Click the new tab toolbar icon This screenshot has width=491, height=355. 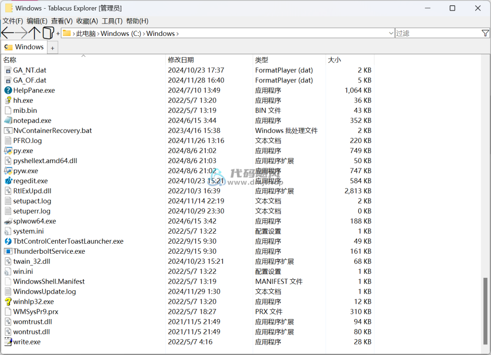coord(48,33)
